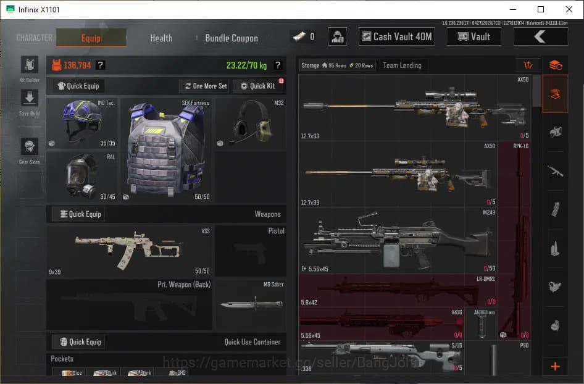Click the upgrade arrow icon above Storage

pyautogui.click(x=528, y=65)
